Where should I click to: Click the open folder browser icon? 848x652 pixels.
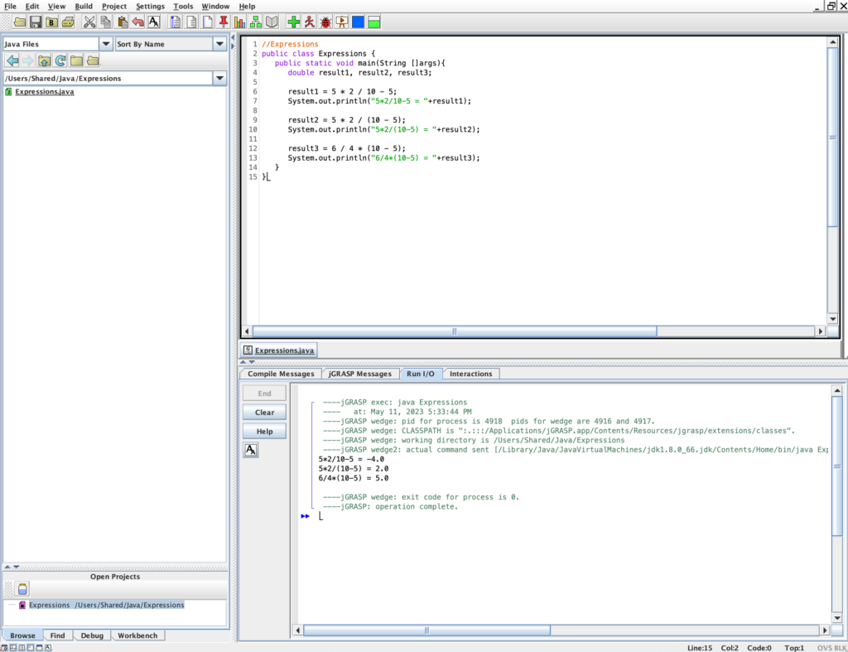tap(93, 60)
